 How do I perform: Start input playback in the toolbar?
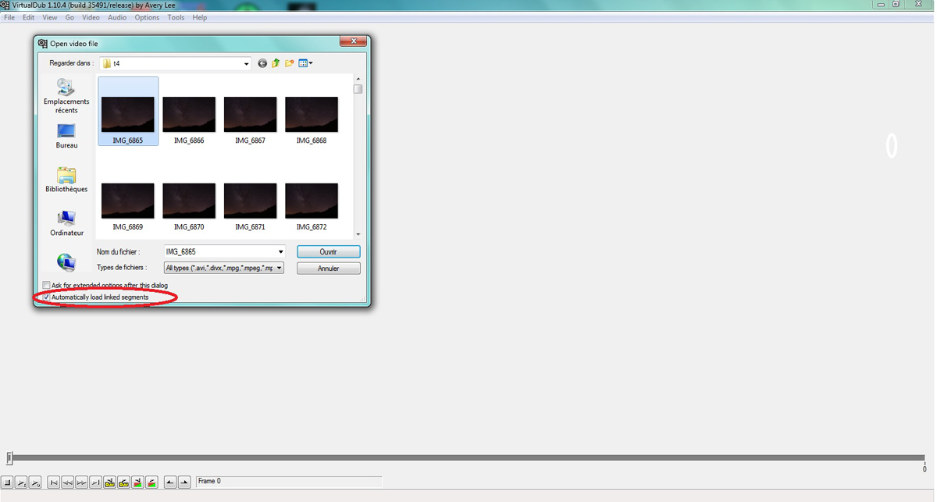(21, 482)
